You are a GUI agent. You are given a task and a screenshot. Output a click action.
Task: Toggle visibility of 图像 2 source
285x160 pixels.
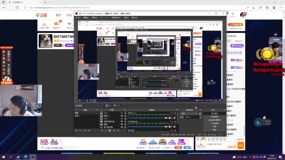[x=122, y=116]
